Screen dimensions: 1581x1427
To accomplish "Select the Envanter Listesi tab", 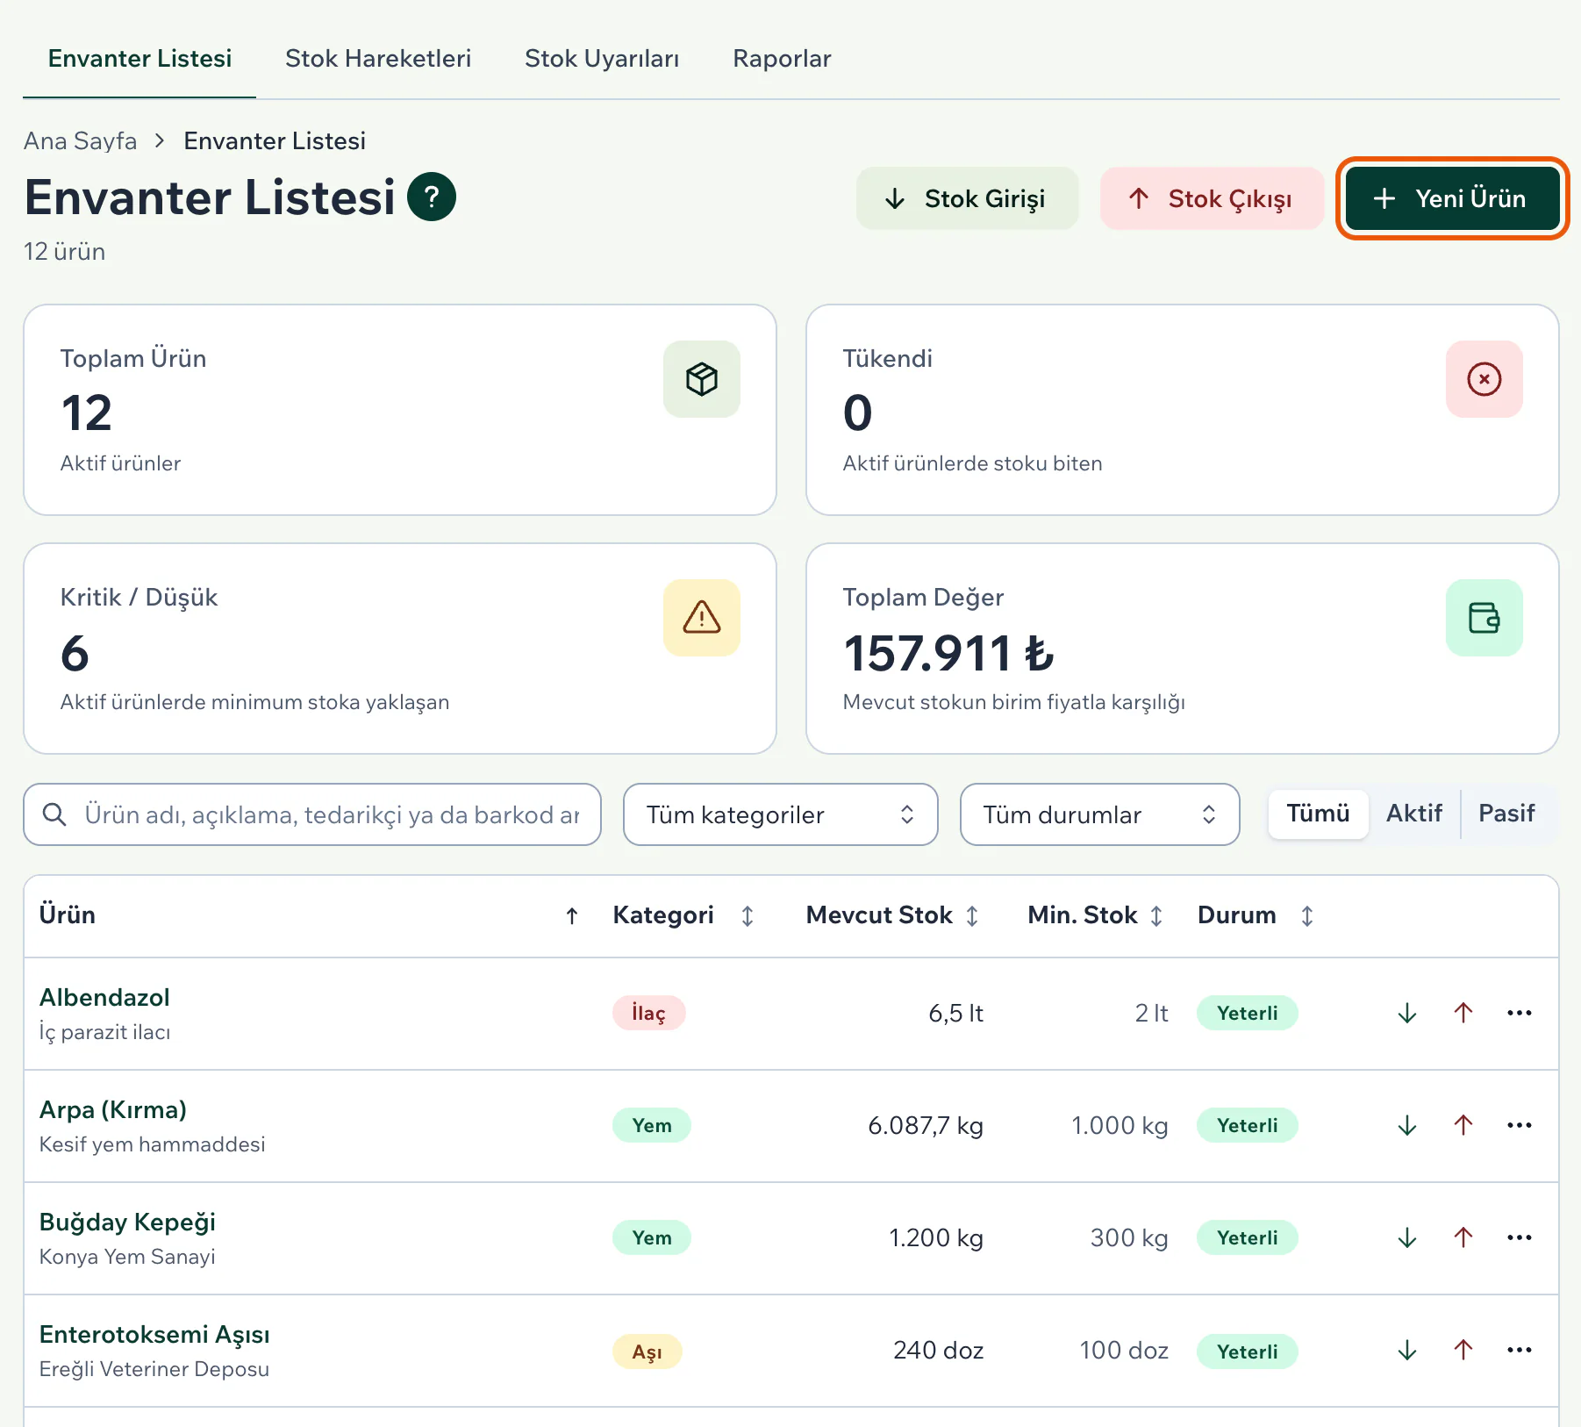I will (139, 59).
